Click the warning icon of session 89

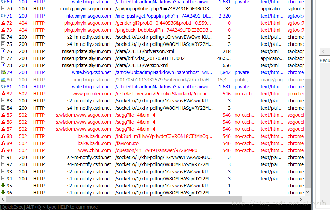pyautogui.click(x=3, y=143)
